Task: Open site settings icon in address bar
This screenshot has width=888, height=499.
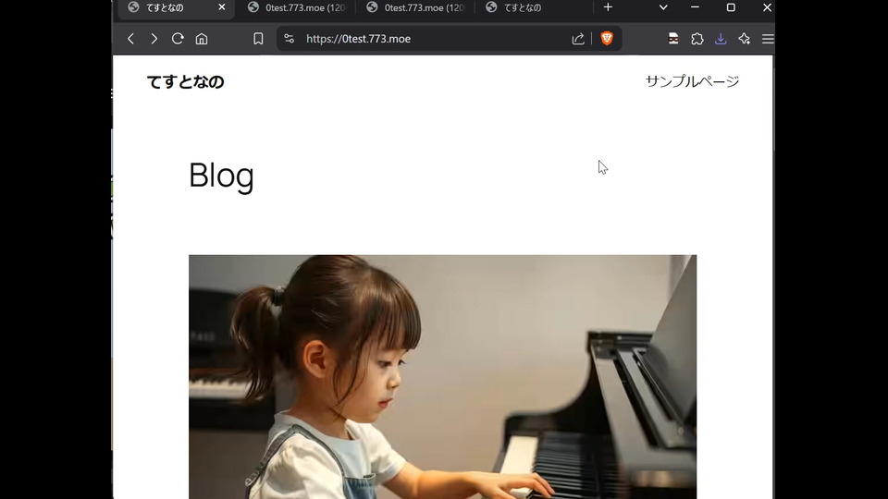Action: (289, 39)
